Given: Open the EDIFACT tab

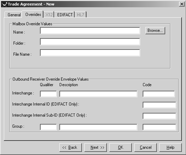Looking at the screenshot, I should coord(65,15).
